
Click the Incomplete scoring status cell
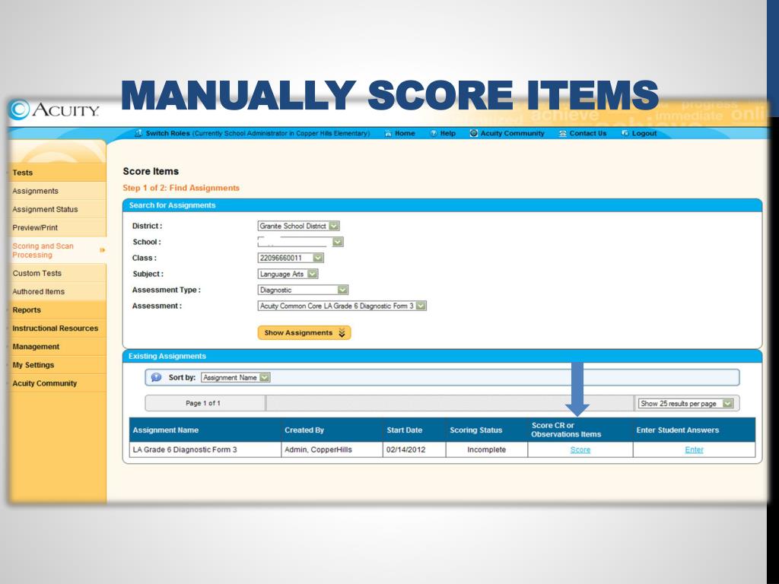click(487, 449)
